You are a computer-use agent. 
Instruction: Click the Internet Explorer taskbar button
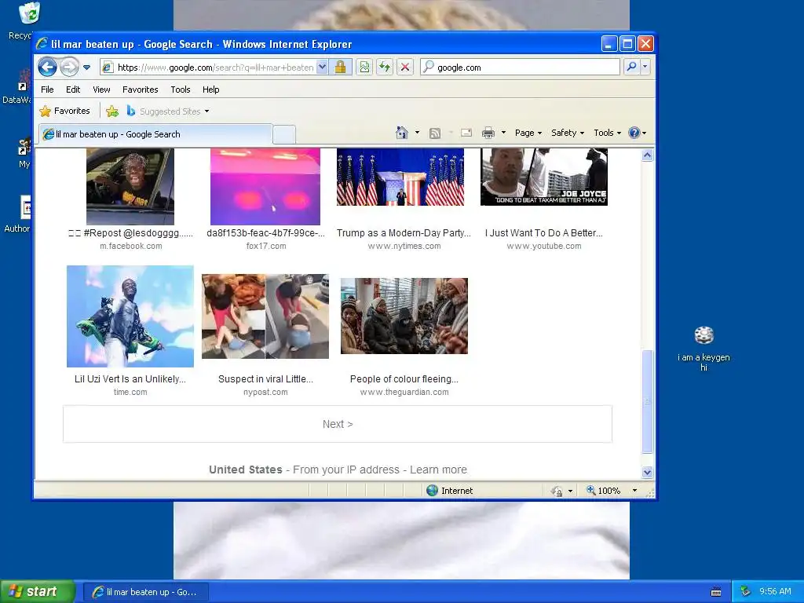coord(146,592)
